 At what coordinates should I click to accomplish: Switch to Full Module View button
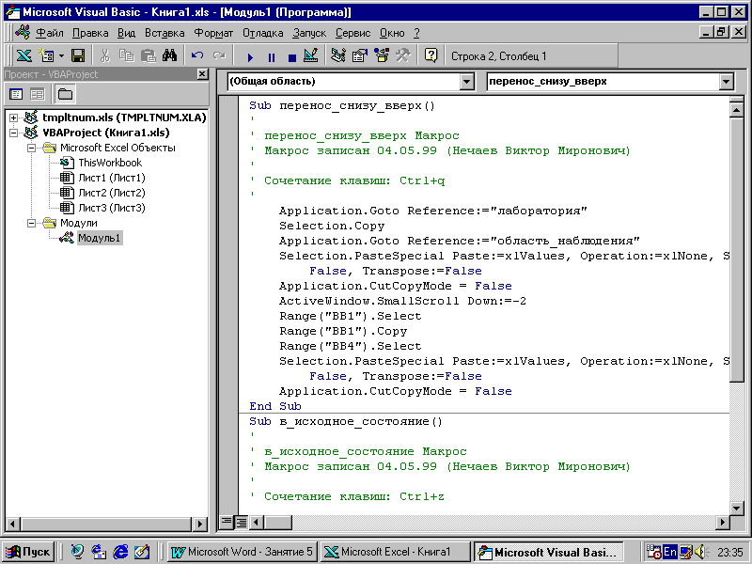pyautogui.click(x=242, y=522)
